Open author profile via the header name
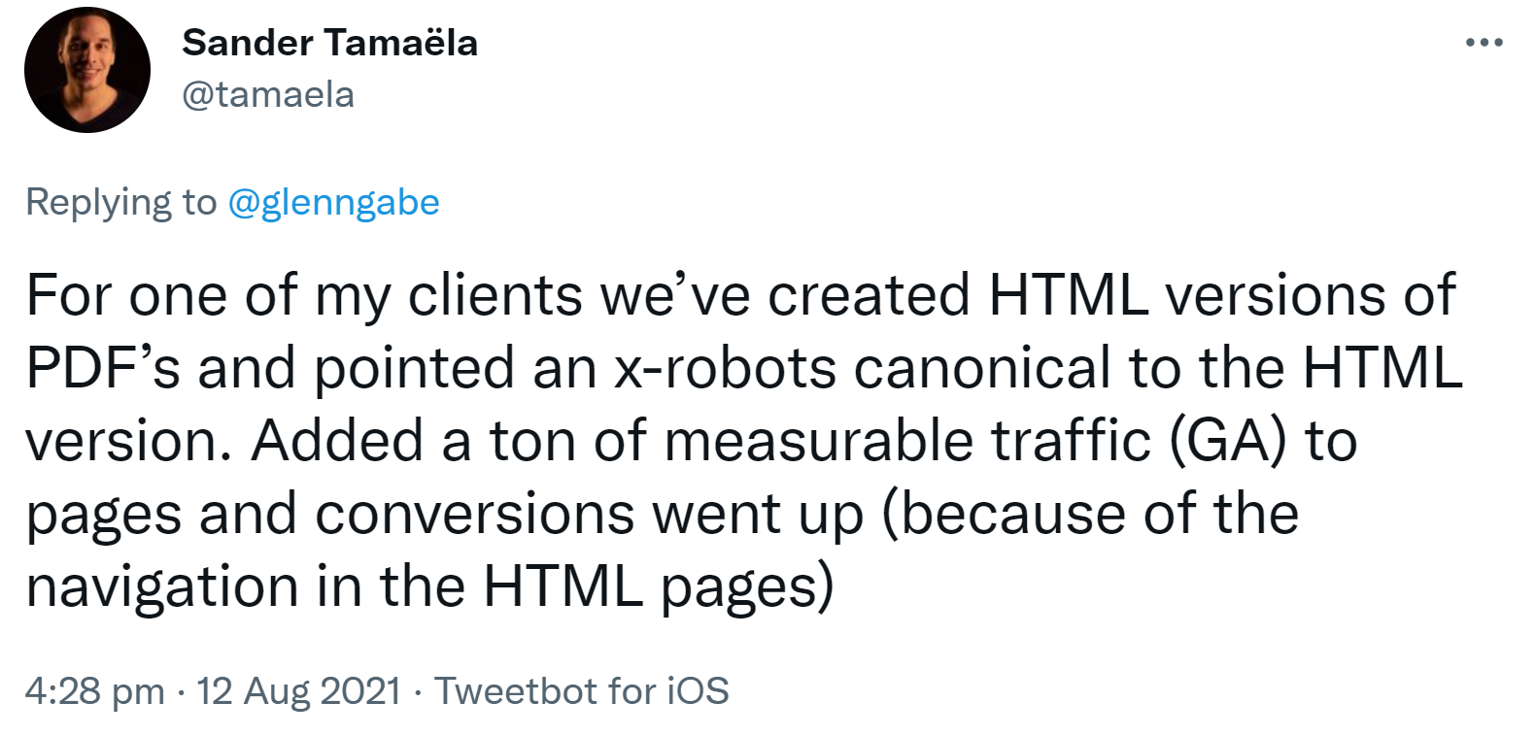The width and height of the screenshot is (1536, 736). coord(330,43)
